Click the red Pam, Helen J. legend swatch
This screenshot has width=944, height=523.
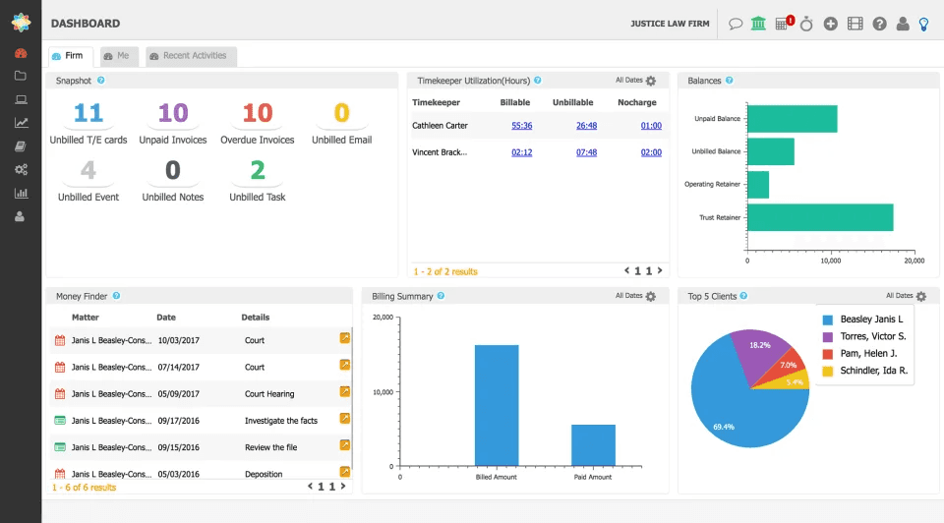point(828,354)
